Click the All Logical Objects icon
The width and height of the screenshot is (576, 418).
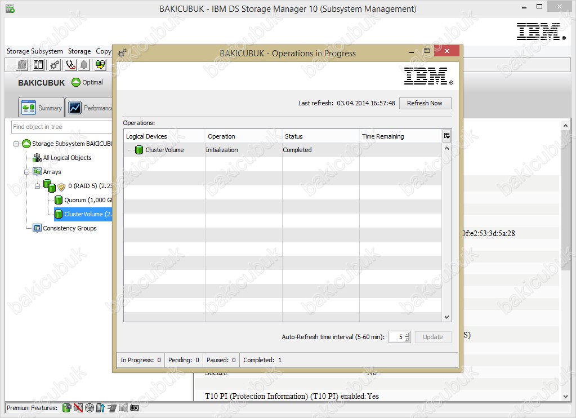pos(37,158)
